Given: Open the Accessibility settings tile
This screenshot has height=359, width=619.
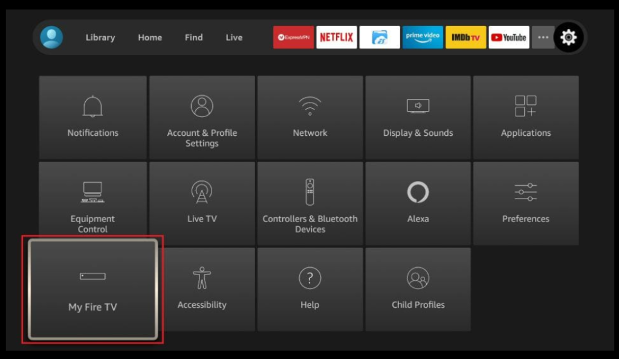Looking at the screenshot, I should point(202,289).
